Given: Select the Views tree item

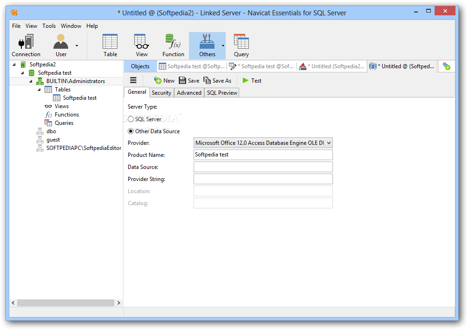Looking at the screenshot, I should (x=61, y=106).
